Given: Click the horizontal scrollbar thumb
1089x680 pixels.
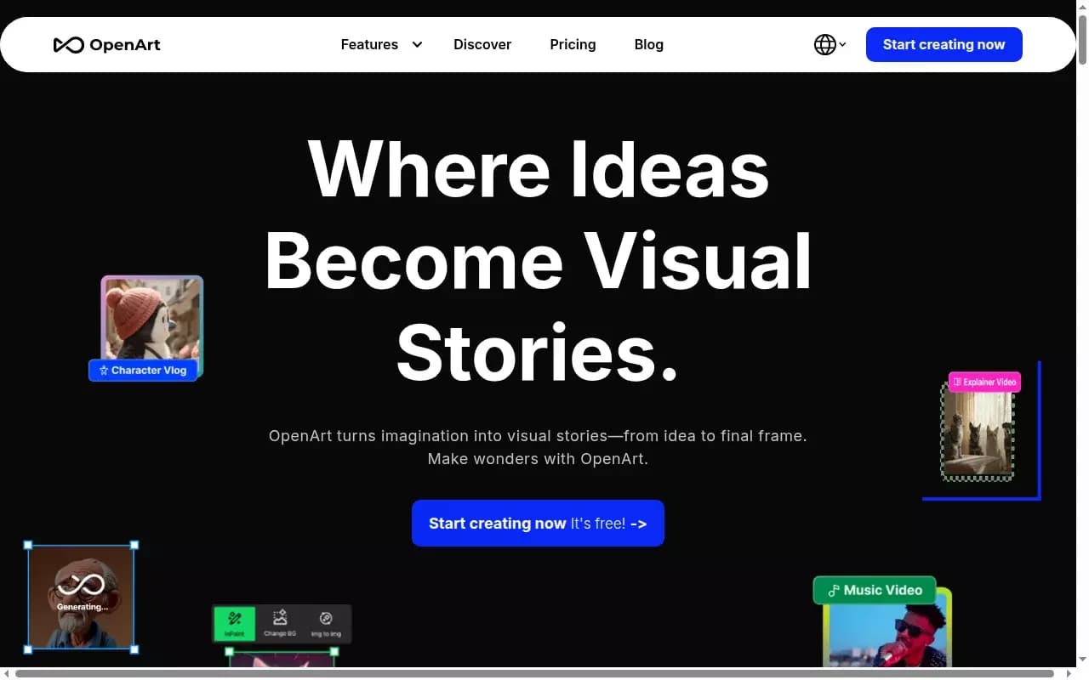Looking at the screenshot, I should (534, 673).
